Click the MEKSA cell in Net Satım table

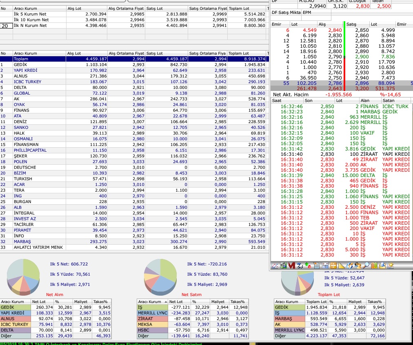point(153,325)
